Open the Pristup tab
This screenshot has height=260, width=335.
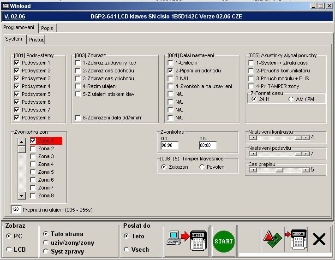(37, 40)
